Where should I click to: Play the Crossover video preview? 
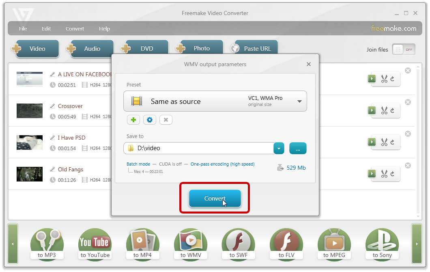pos(372,110)
